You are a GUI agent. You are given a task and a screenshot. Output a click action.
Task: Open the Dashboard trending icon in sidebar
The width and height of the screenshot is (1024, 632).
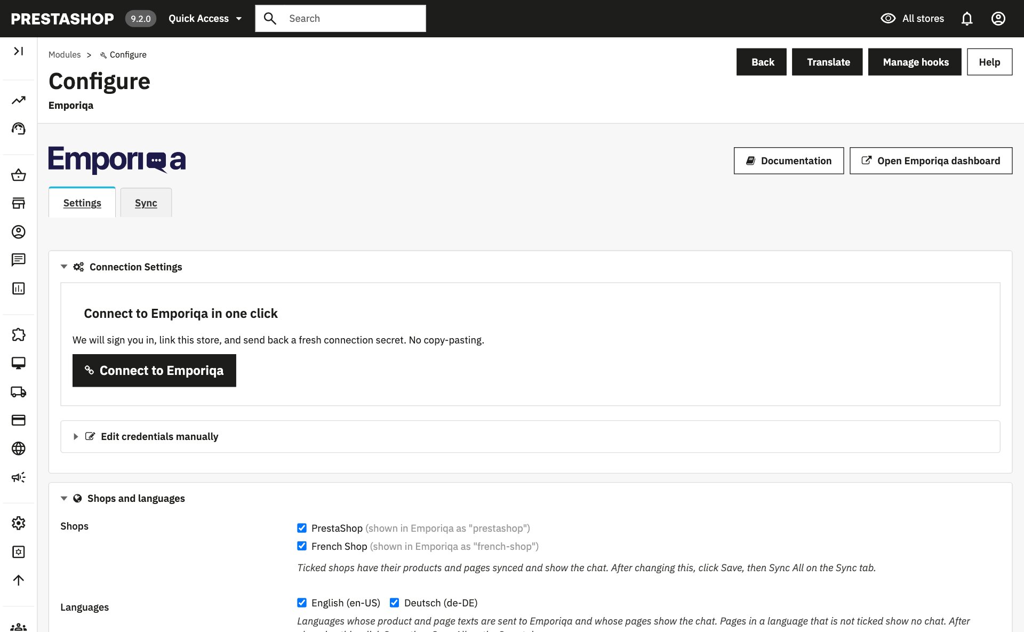(x=19, y=100)
